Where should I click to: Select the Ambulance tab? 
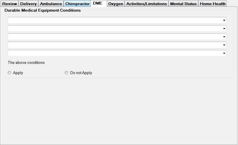51,4
